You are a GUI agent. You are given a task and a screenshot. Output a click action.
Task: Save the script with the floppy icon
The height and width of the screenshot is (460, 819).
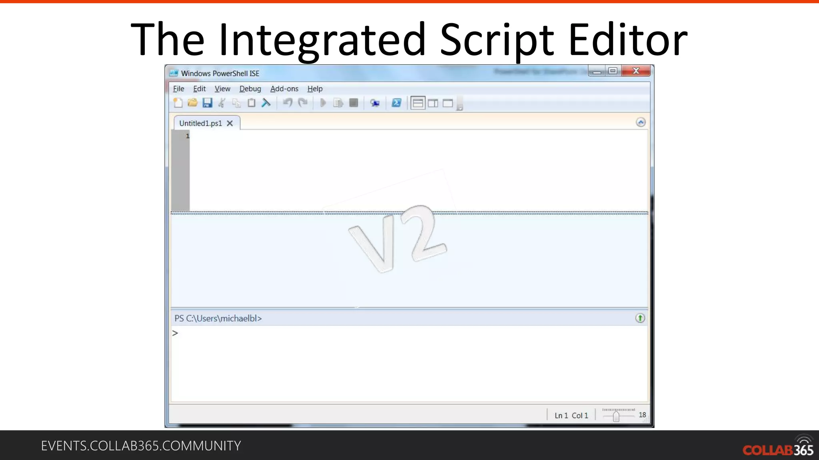point(207,103)
